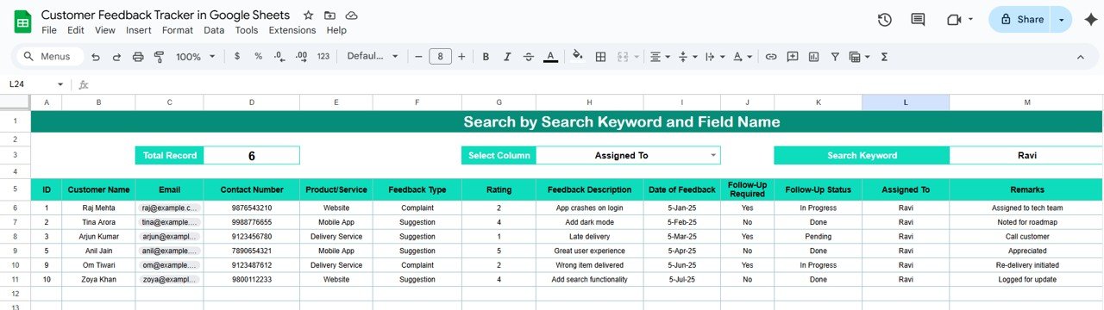Open the zoom level dropdown
This screenshot has height=310, width=1104.
(x=194, y=57)
